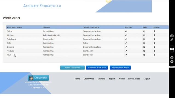This screenshot has height=98, width=175.
Task: Click Save & Close in footer menu
Action: pyautogui.click(x=134, y=79)
